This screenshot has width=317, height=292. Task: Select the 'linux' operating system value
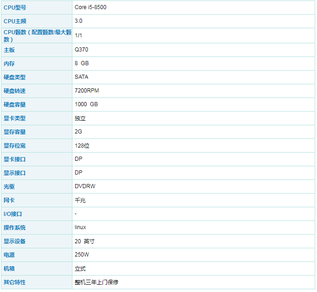click(x=81, y=227)
